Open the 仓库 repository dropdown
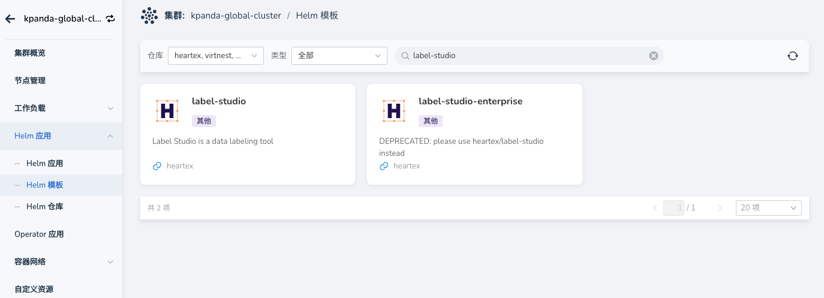The height and width of the screenshot is (298, 824). tap(215, 56)
